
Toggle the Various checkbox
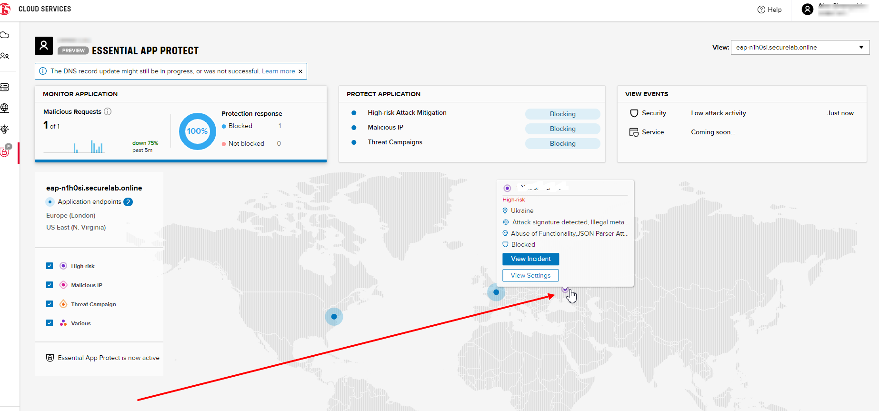tap(50, 323)
